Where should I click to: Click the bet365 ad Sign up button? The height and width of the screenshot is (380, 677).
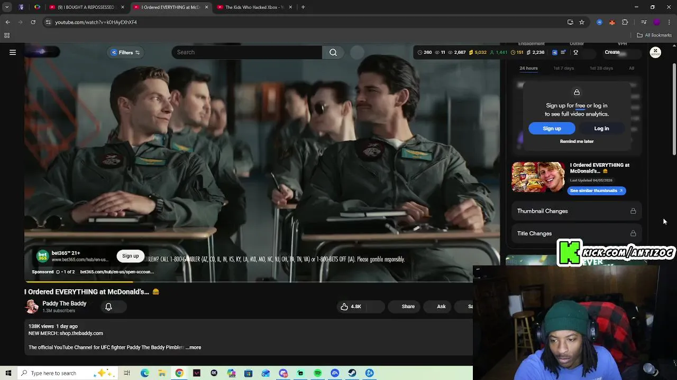[130, 256]
